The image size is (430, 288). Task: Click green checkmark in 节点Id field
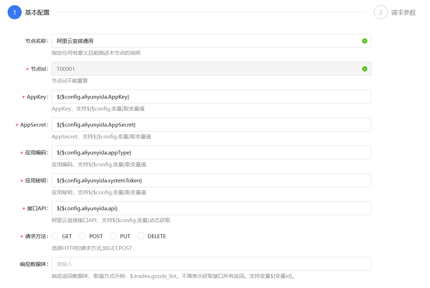tap(365, 69)
